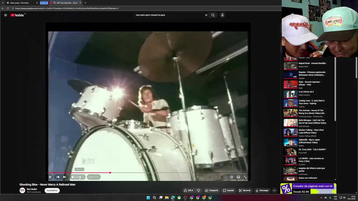Subscribe with Suscribirme button
The width and height of the screenshot is (358, 201).
[52, 190]
